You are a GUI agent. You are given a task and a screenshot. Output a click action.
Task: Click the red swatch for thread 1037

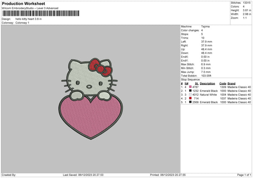tap(190, 98)
